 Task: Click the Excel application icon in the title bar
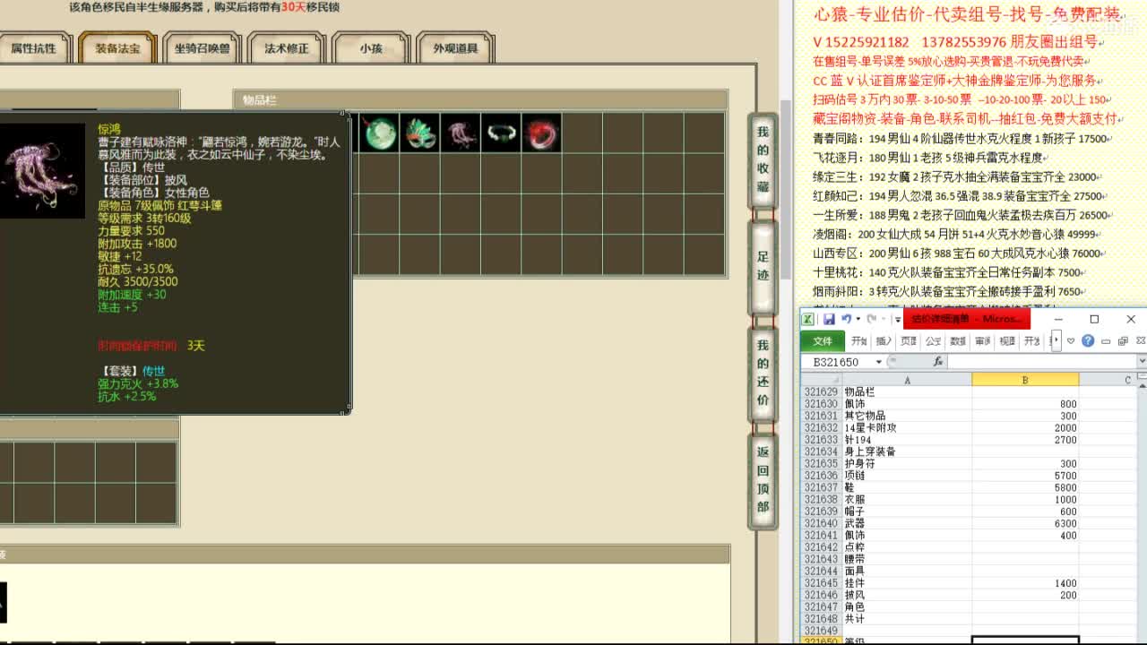tap(807, 319)
